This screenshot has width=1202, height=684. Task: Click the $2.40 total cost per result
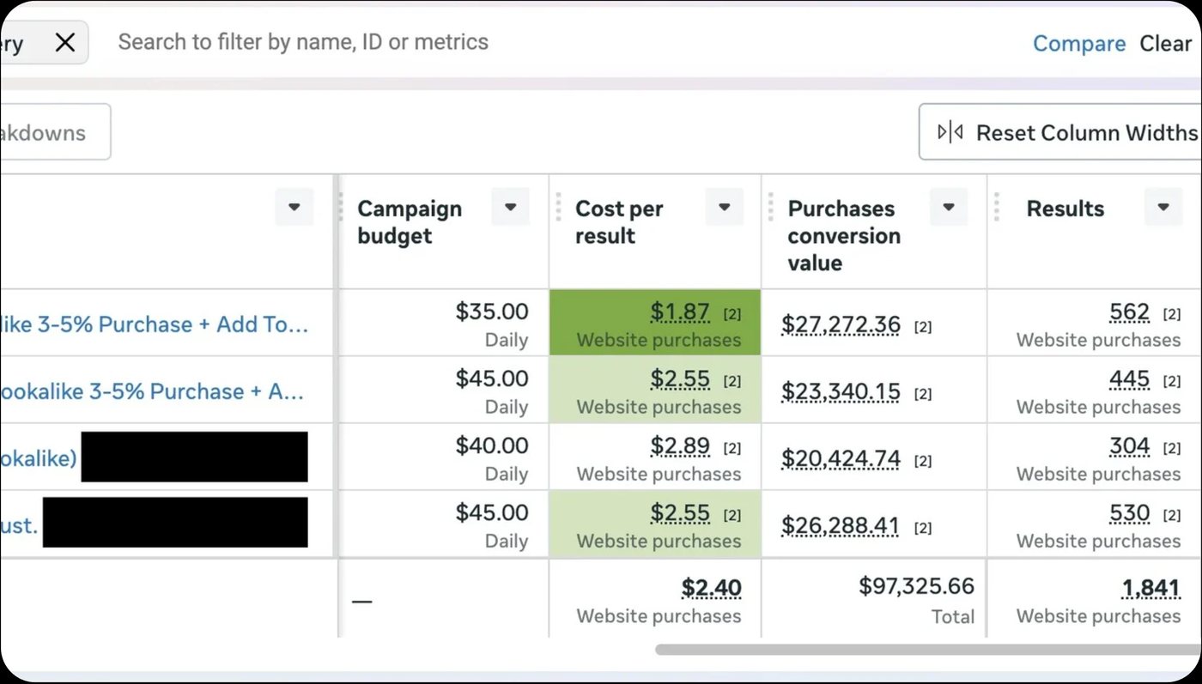coord(712,588)
